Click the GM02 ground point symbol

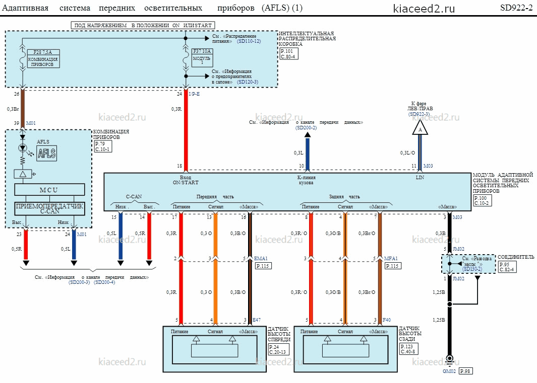450,359
